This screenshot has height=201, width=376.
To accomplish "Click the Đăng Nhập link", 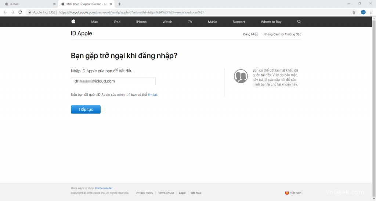I will [x=250, y=34].
